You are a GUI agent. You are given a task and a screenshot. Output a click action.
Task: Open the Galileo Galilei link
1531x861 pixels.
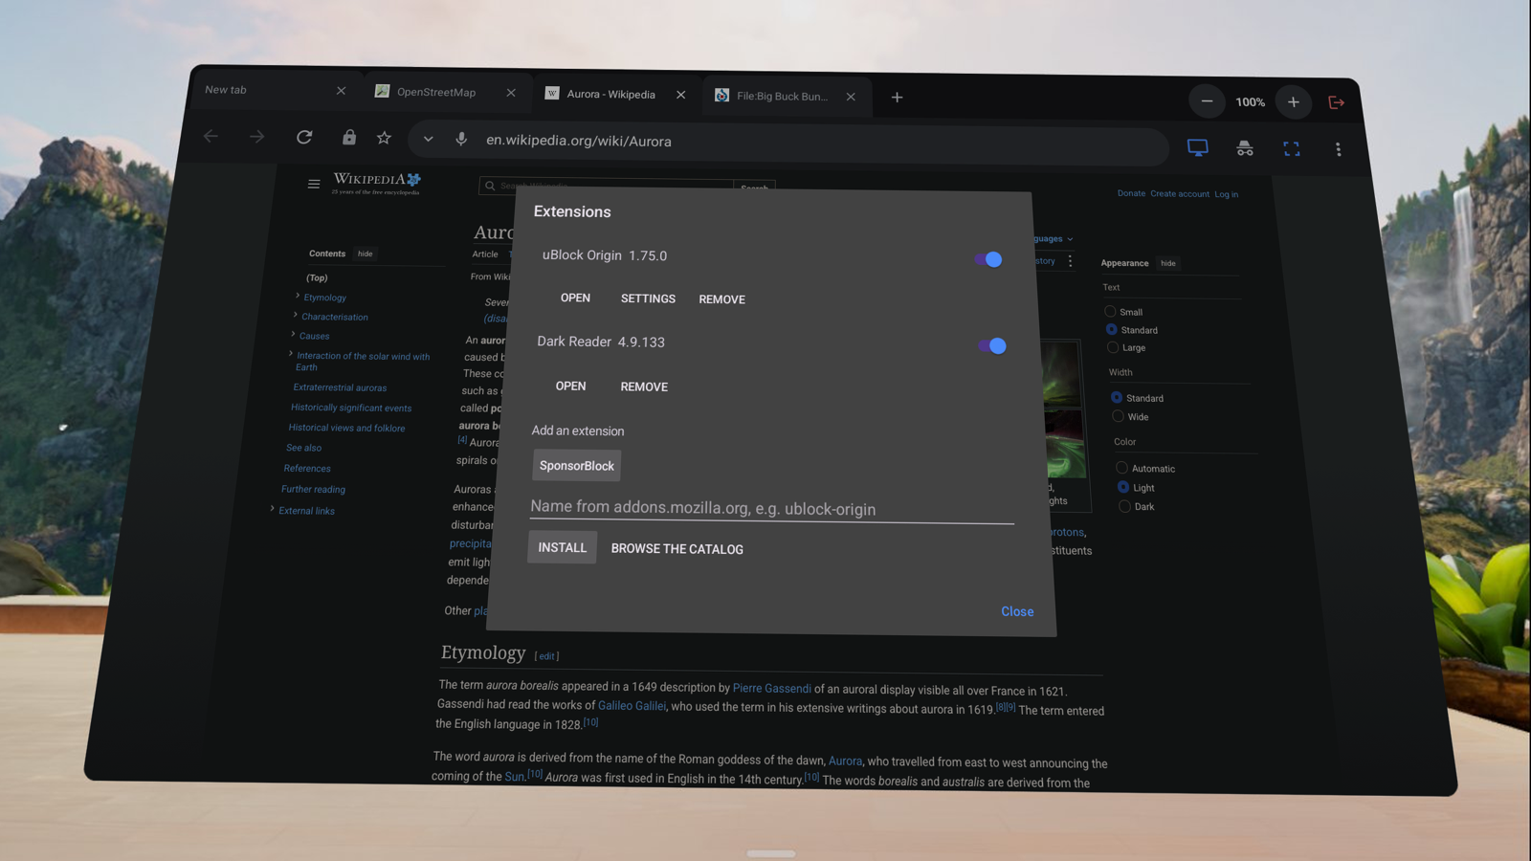pos(632,706)
